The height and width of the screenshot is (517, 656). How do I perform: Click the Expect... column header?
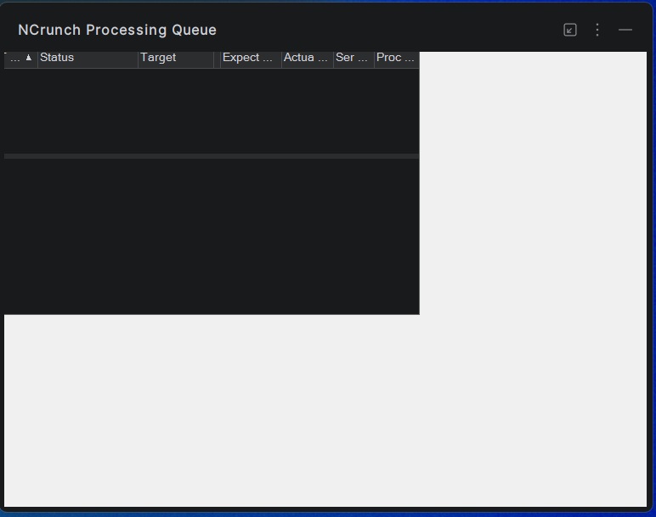coord(251,58)
